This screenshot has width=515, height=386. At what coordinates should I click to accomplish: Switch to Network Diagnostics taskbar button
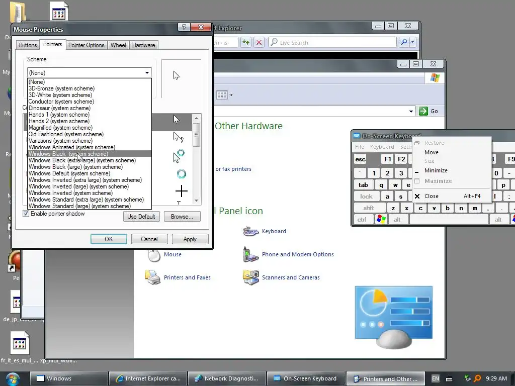click(x=227, y=378)
